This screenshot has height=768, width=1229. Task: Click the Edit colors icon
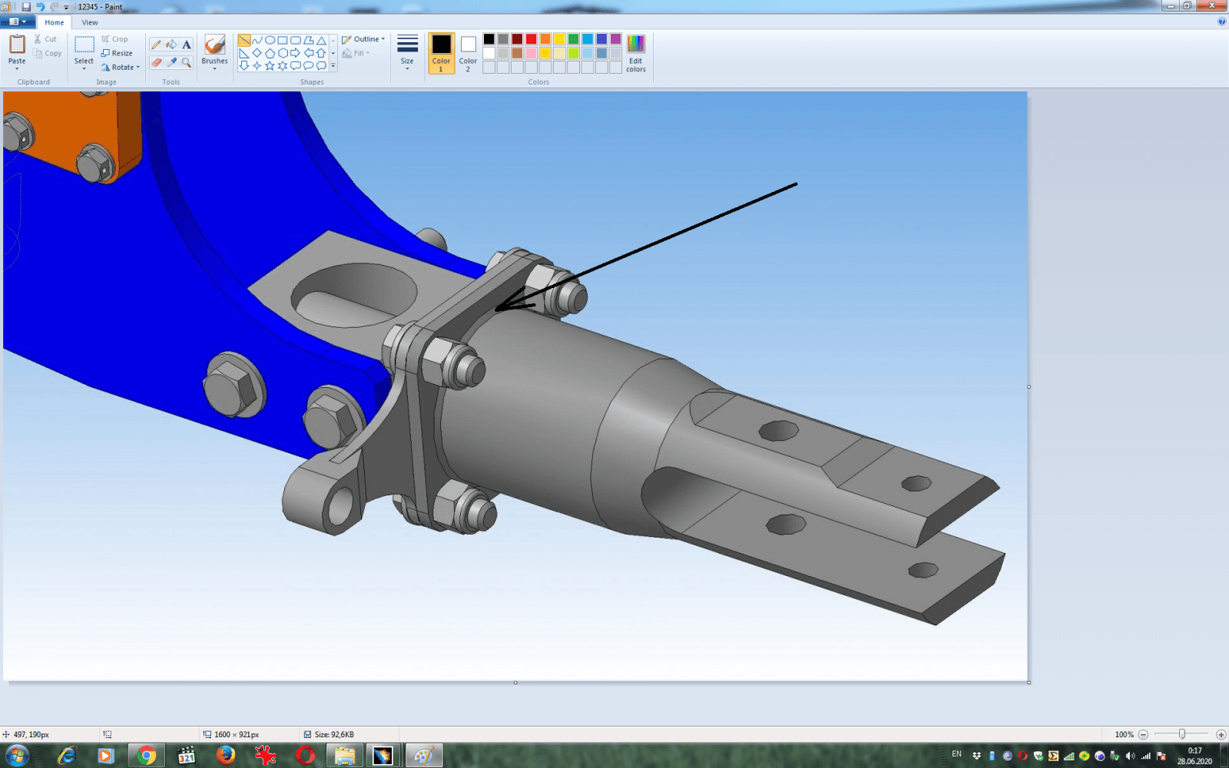pyautogui.click(x=635, y=51)
